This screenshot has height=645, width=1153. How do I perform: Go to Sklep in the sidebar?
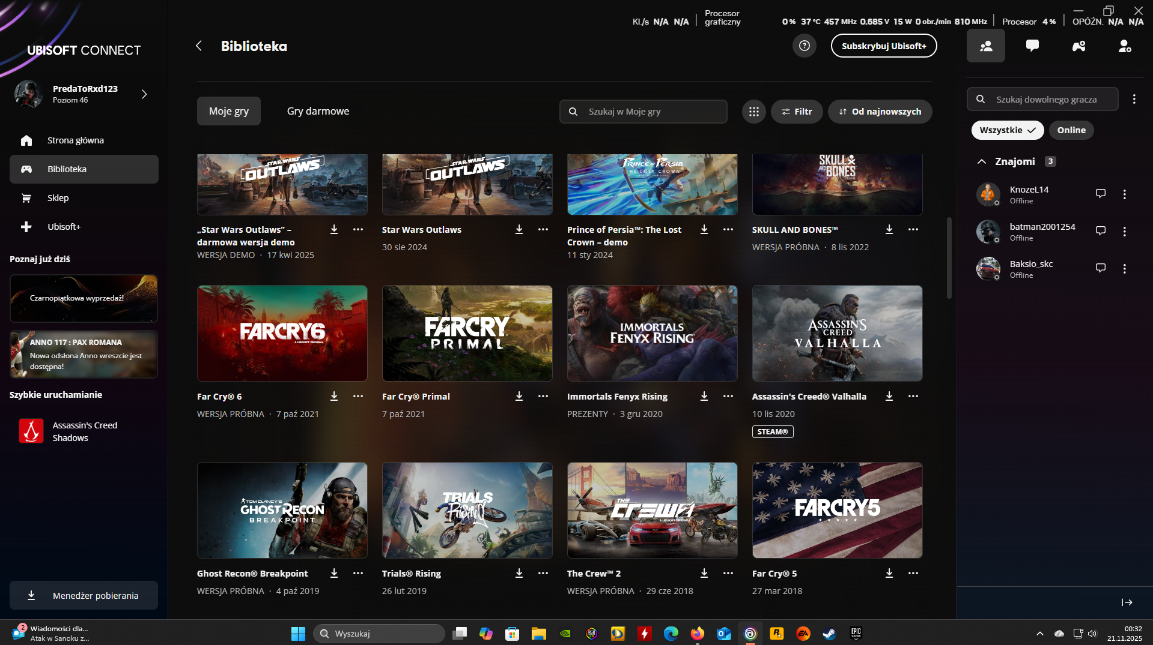[58, 198]
